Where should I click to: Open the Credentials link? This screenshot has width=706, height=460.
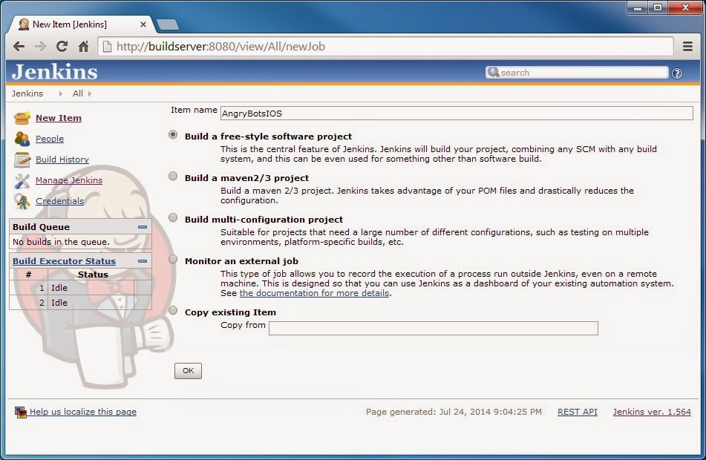click(x=60, y=201)
